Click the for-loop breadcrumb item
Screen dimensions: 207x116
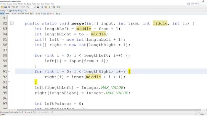pos(42,112)
